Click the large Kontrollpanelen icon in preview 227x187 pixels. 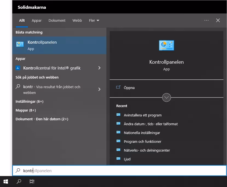[x=167, y=46]
